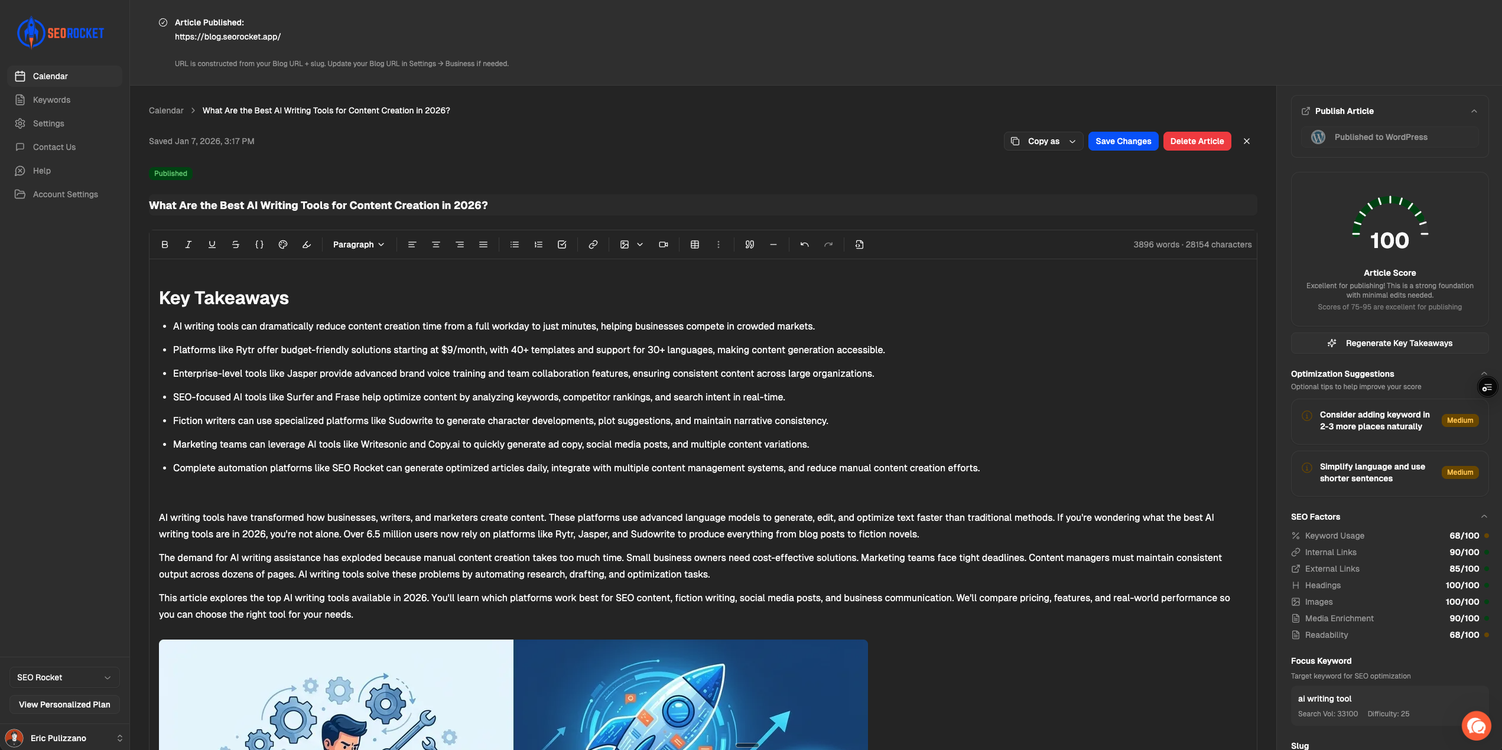The width and height of the screenshot is (1502, 750).
Task: Insert a link using link icon
Action: coord(593,244)
